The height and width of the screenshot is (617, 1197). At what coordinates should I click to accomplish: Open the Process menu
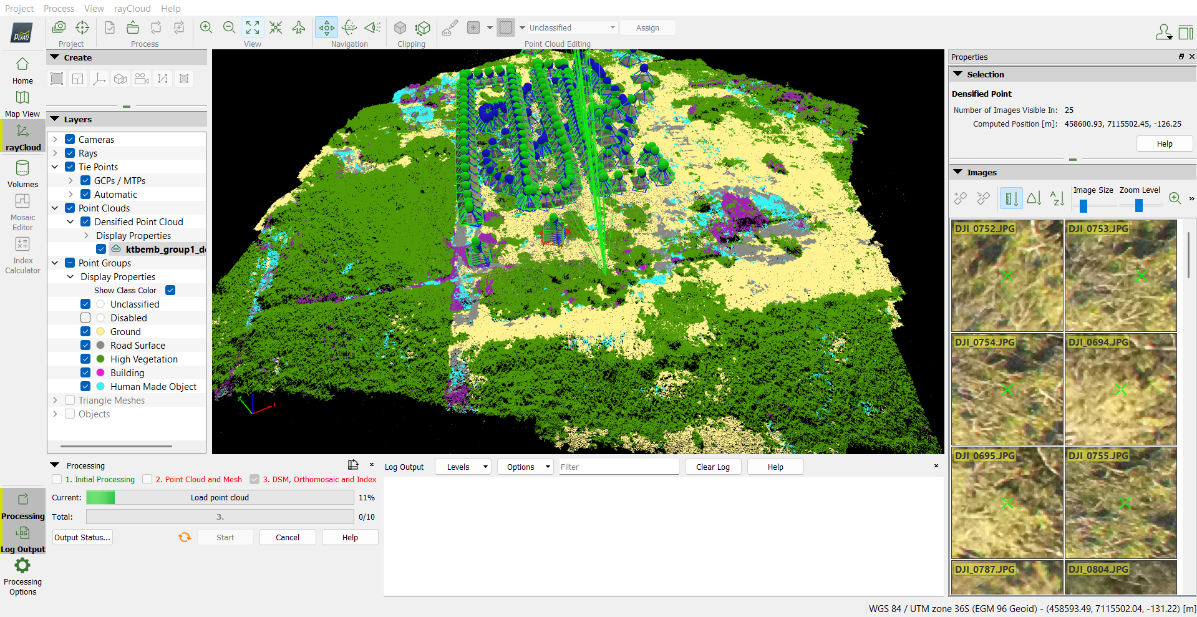click(59, 8)
